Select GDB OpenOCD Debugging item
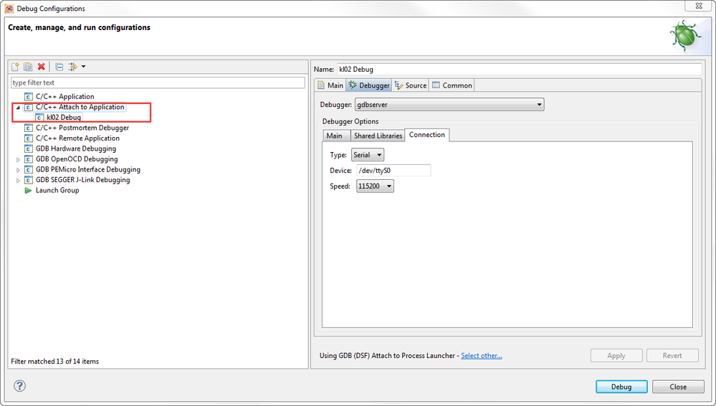This screenshot has width=716, height=406. point(77,159)
